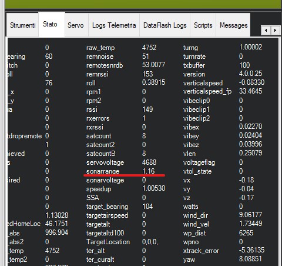Select the rpm2 label
The width and height of the screenshot is (282, 266).
pos(93,101)
